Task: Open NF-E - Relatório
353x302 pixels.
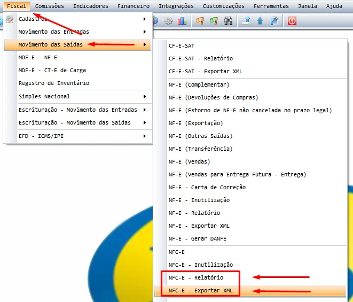Action: pyautogui.click(x=250, y=213)
